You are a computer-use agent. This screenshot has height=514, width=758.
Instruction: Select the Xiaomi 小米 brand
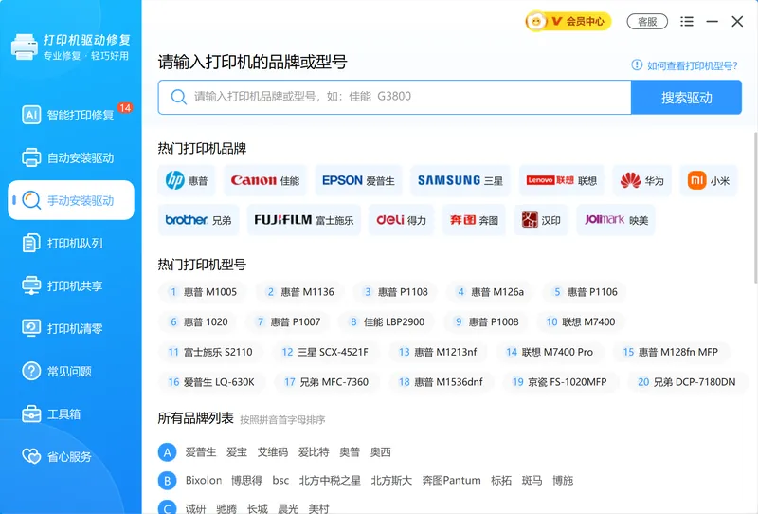709,180
